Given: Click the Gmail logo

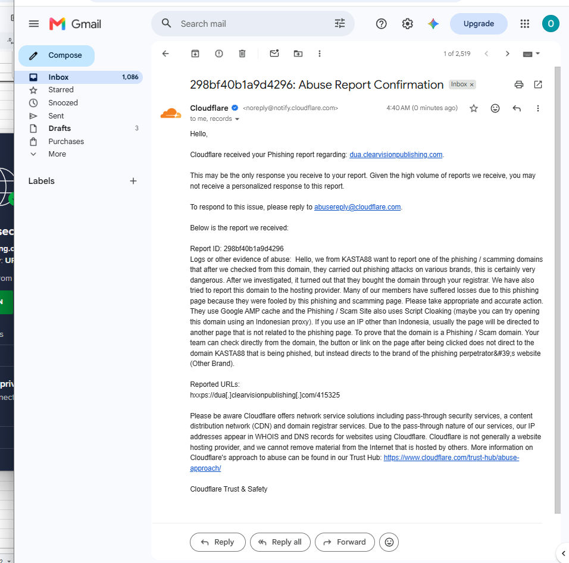Looking at the screenshot, I should click(75, 24).
